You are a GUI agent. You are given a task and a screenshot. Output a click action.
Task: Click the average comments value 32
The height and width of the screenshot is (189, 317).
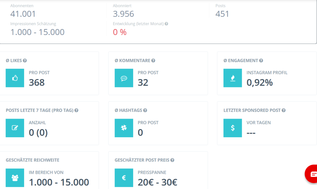(143, 82)
